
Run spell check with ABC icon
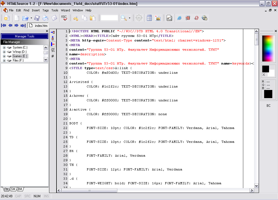point(64,18)
